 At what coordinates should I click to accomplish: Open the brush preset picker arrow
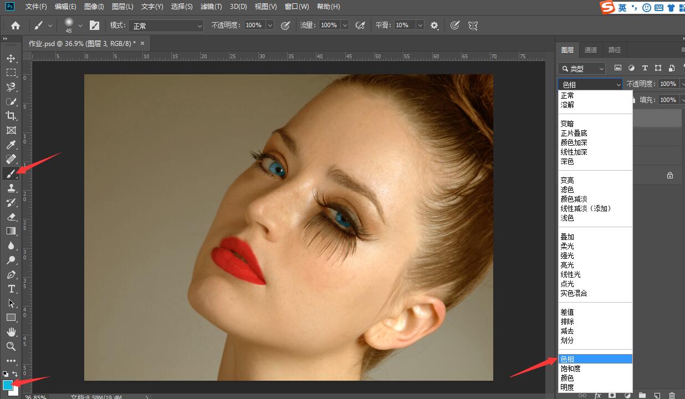(80, 25)
